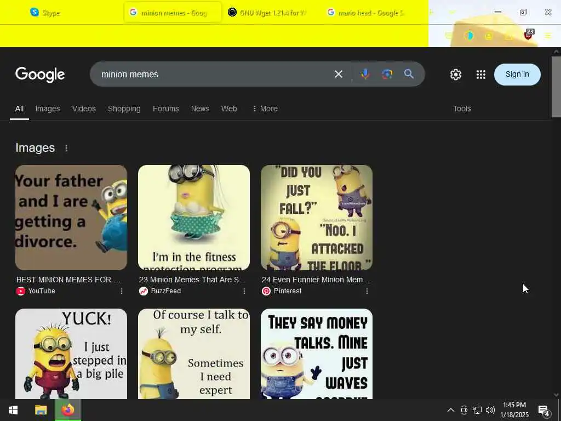Open Google Lens image search
Viewport: 561px width, 421px height.
pos(387,74)
